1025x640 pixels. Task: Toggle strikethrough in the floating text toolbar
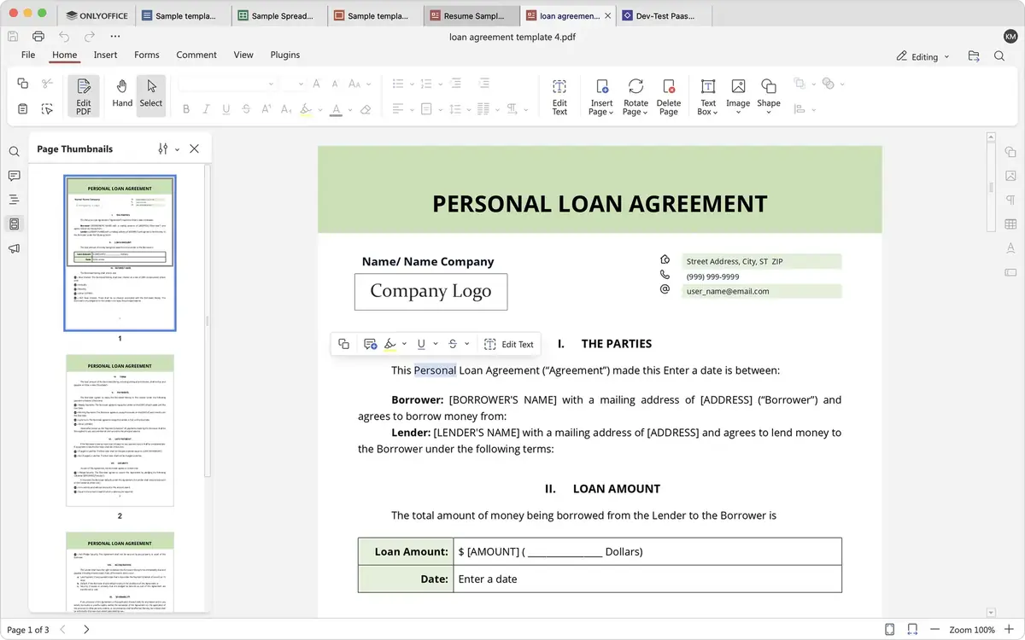(x=454, y=344)
